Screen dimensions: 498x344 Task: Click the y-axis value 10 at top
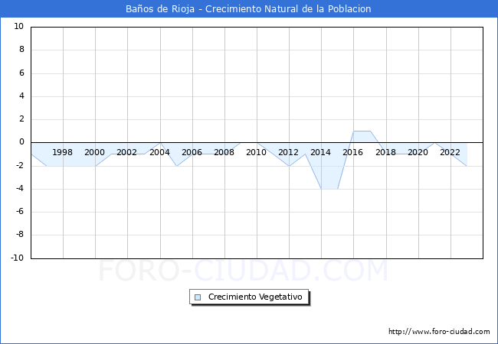(18, 26)
